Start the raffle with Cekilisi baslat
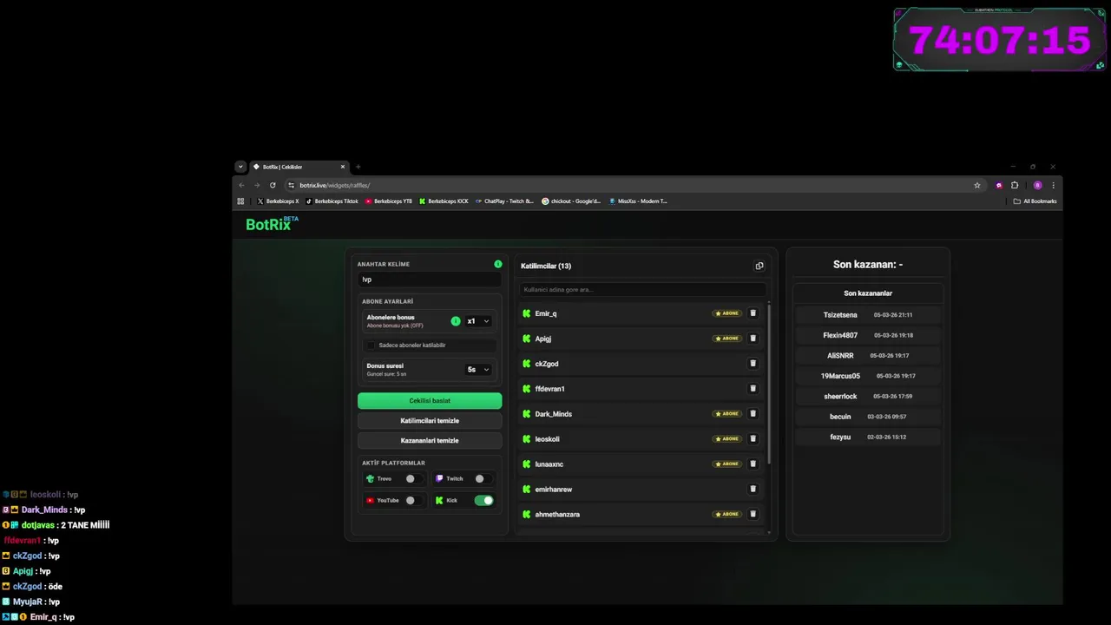The height and width of the screenshot is (625, 1111). 430,400
